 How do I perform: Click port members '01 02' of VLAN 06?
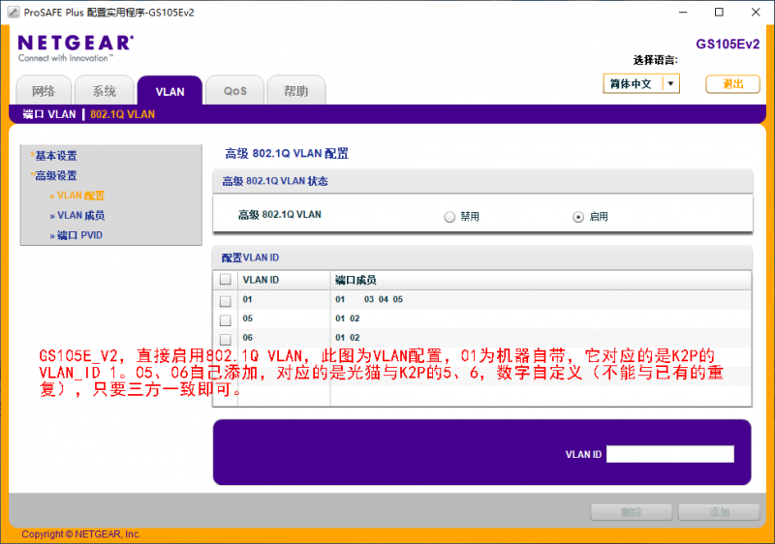tap(348, 338)
